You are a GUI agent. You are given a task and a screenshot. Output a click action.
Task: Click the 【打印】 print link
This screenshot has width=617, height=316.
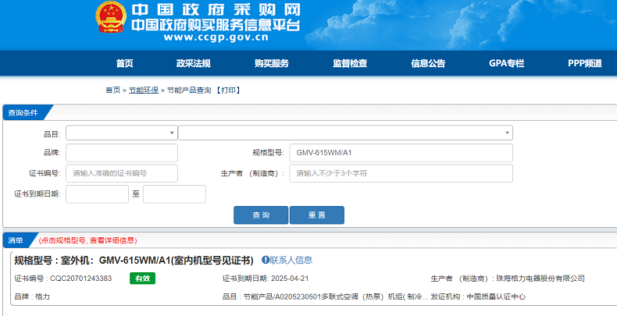[x=228, y=91]
